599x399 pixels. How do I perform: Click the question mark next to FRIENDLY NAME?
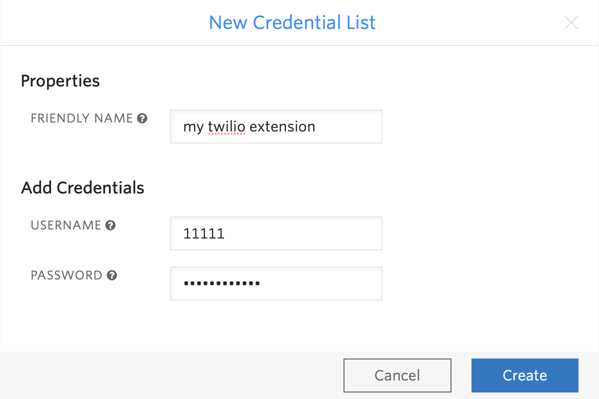coord(142,118)
